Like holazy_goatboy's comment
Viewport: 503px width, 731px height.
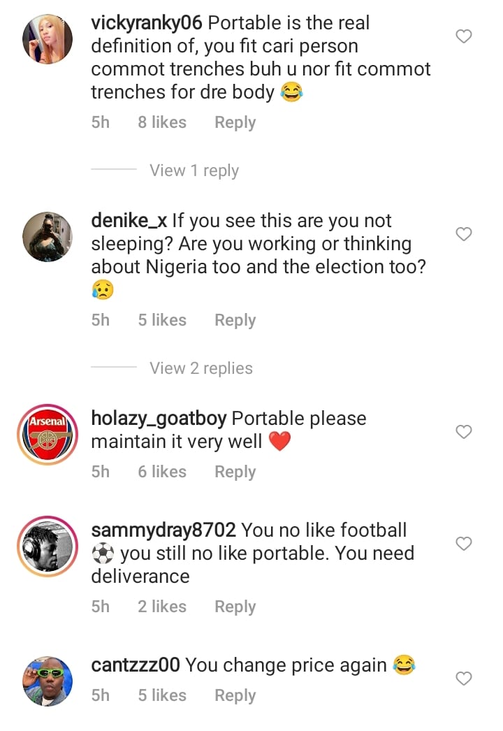coord(464,432)
